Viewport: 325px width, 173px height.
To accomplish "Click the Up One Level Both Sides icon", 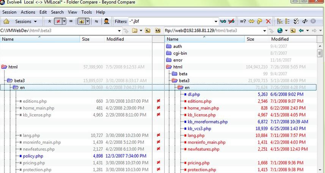I will tap(158, 31).
